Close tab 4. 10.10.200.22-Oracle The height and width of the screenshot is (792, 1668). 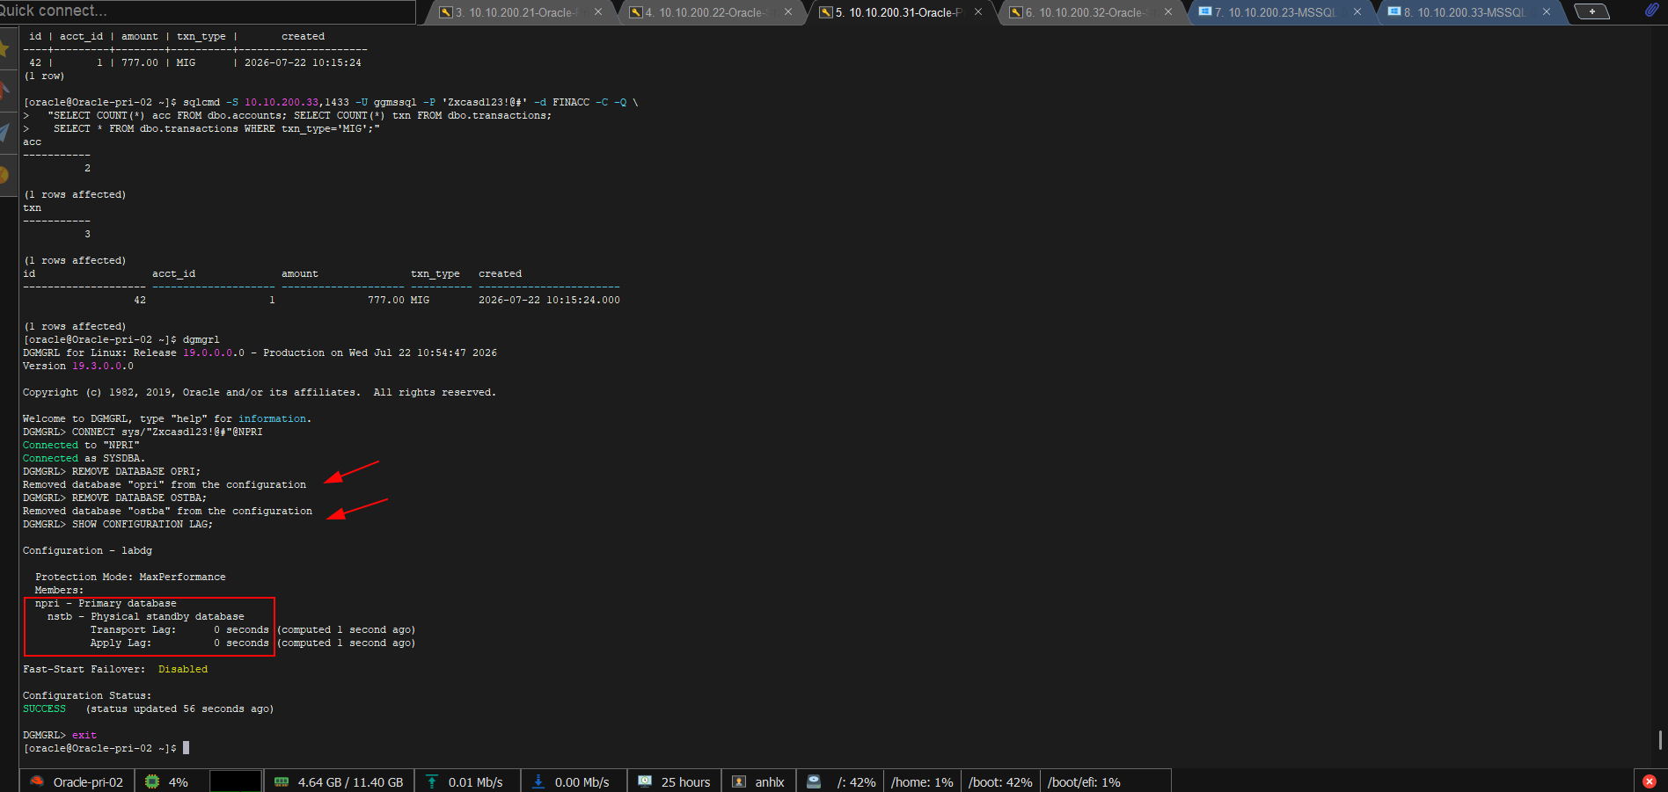tap(788, 12)
